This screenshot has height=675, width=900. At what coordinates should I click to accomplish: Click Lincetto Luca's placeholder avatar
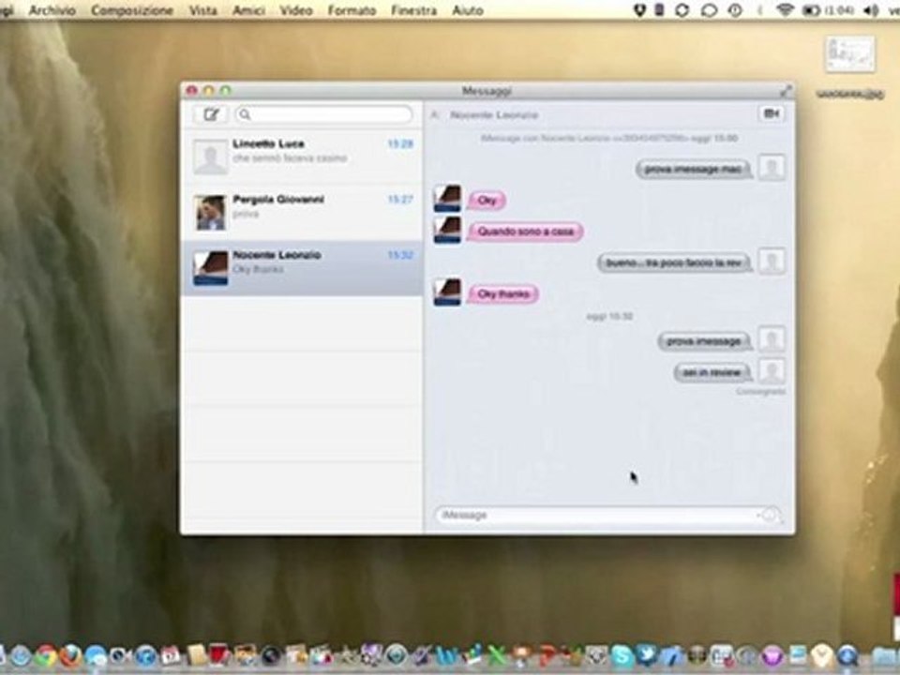tap(210, 157)
